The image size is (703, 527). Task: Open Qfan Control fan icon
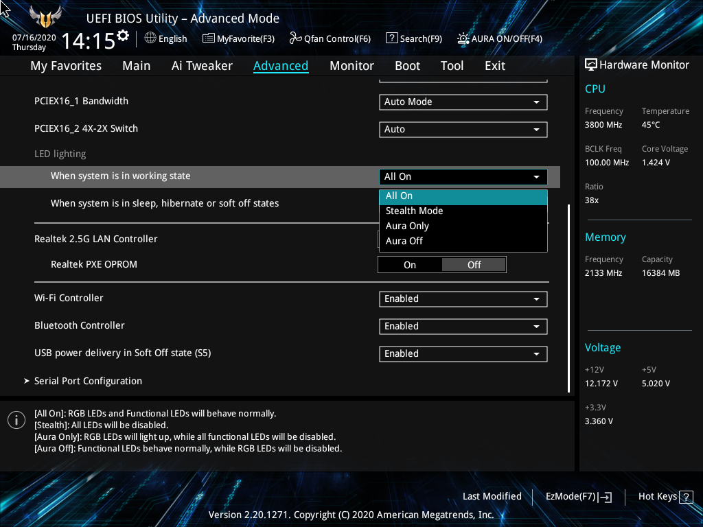pos(295,38)
